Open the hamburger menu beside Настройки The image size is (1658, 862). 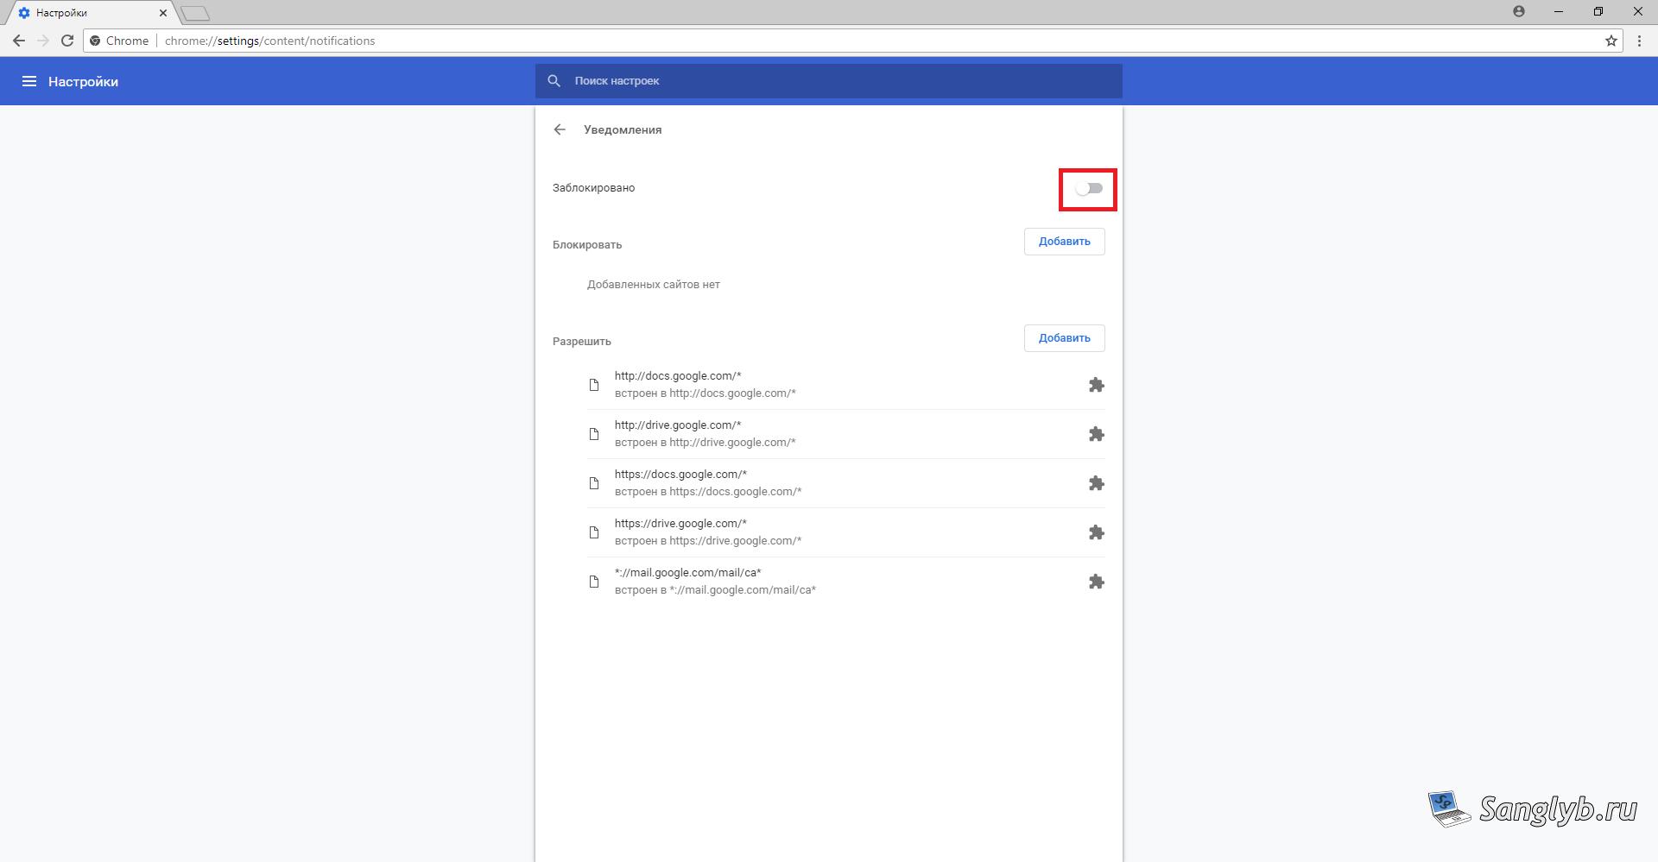coord(28,81)
